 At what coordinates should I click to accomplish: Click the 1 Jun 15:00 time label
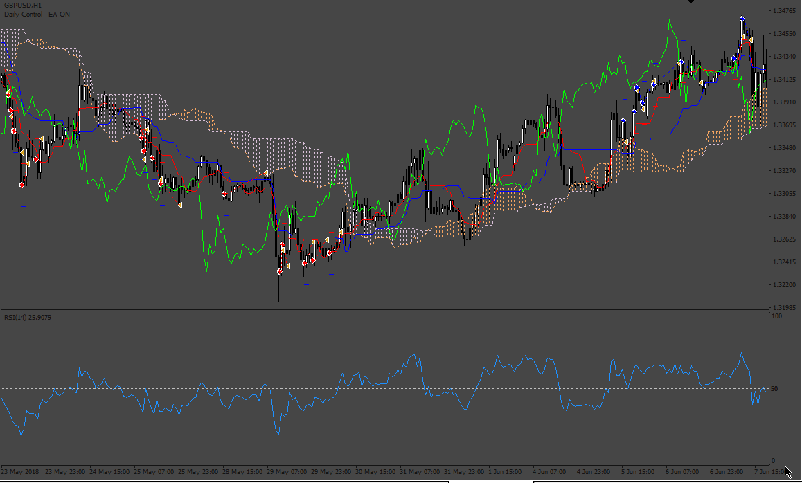[505, 472]
